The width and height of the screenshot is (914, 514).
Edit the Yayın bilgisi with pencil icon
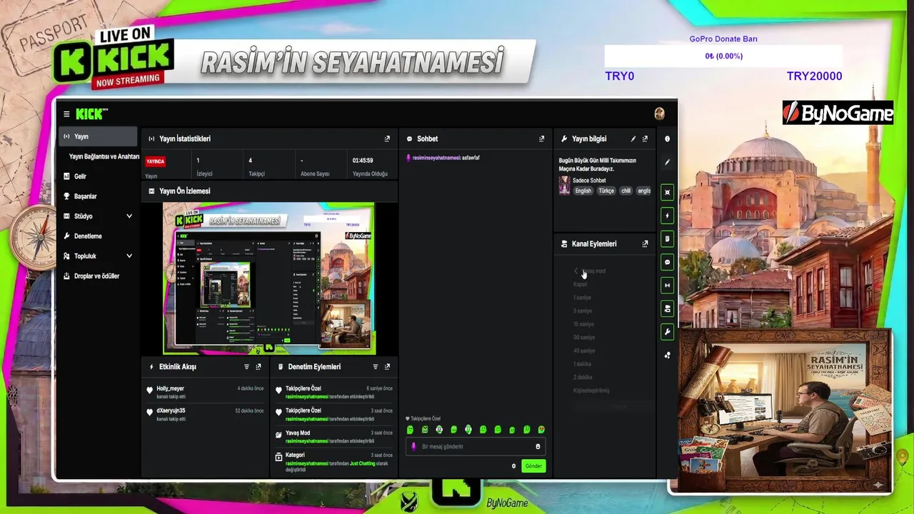(633, 139)
